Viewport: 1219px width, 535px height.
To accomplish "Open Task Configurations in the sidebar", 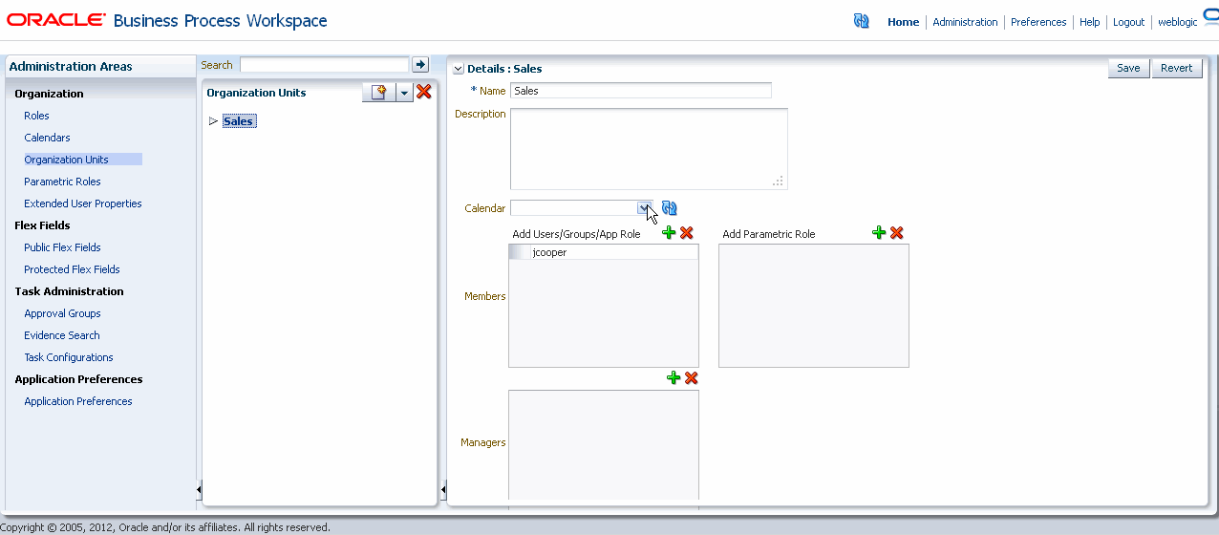I will [x=69, y=357].
